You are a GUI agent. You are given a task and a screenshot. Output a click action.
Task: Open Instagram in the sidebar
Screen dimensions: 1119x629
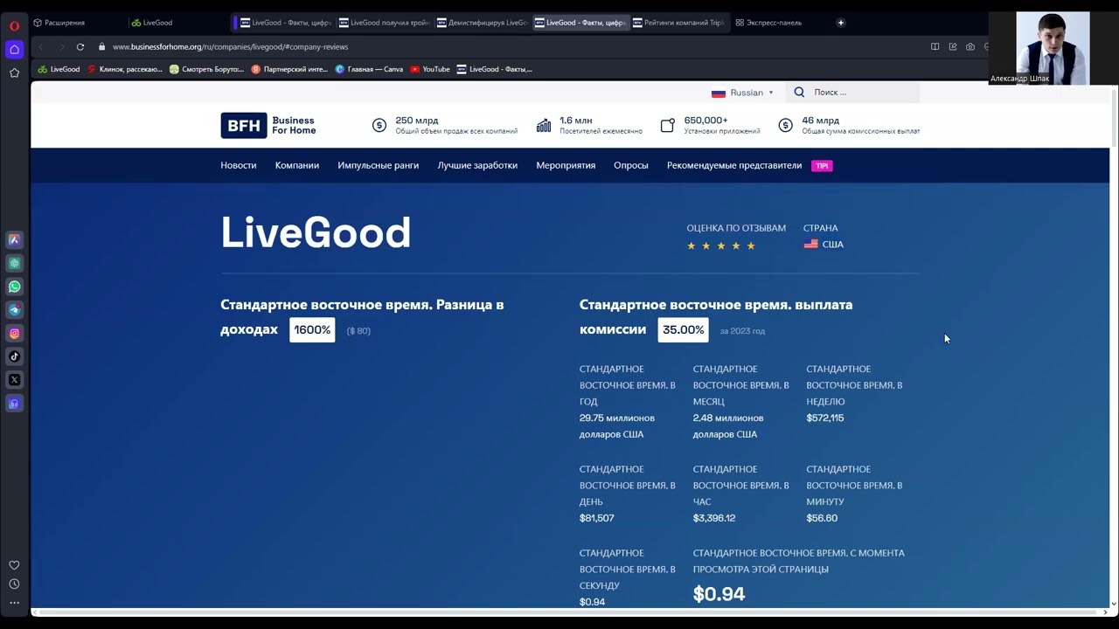pyautogui.click(x=14, y=333)
